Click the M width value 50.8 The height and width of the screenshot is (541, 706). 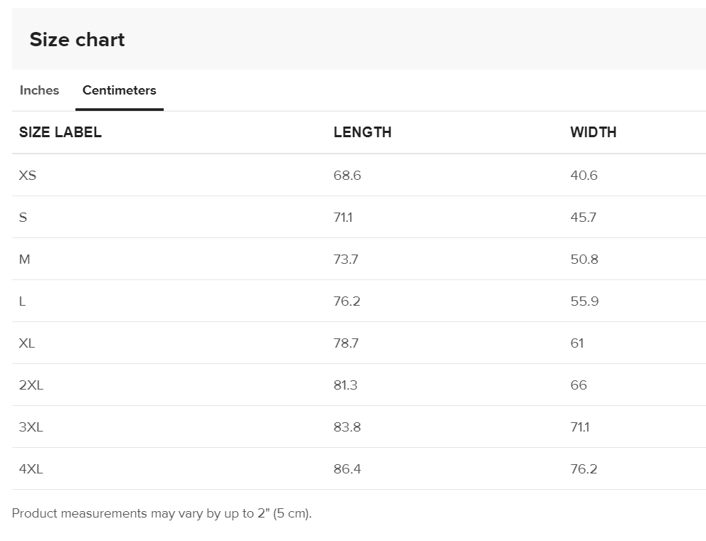coord(584,259)
